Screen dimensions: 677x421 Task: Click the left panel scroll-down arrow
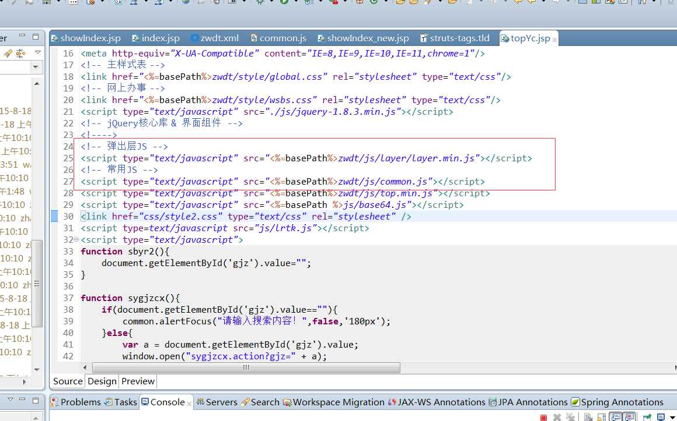tap(37, 370)
